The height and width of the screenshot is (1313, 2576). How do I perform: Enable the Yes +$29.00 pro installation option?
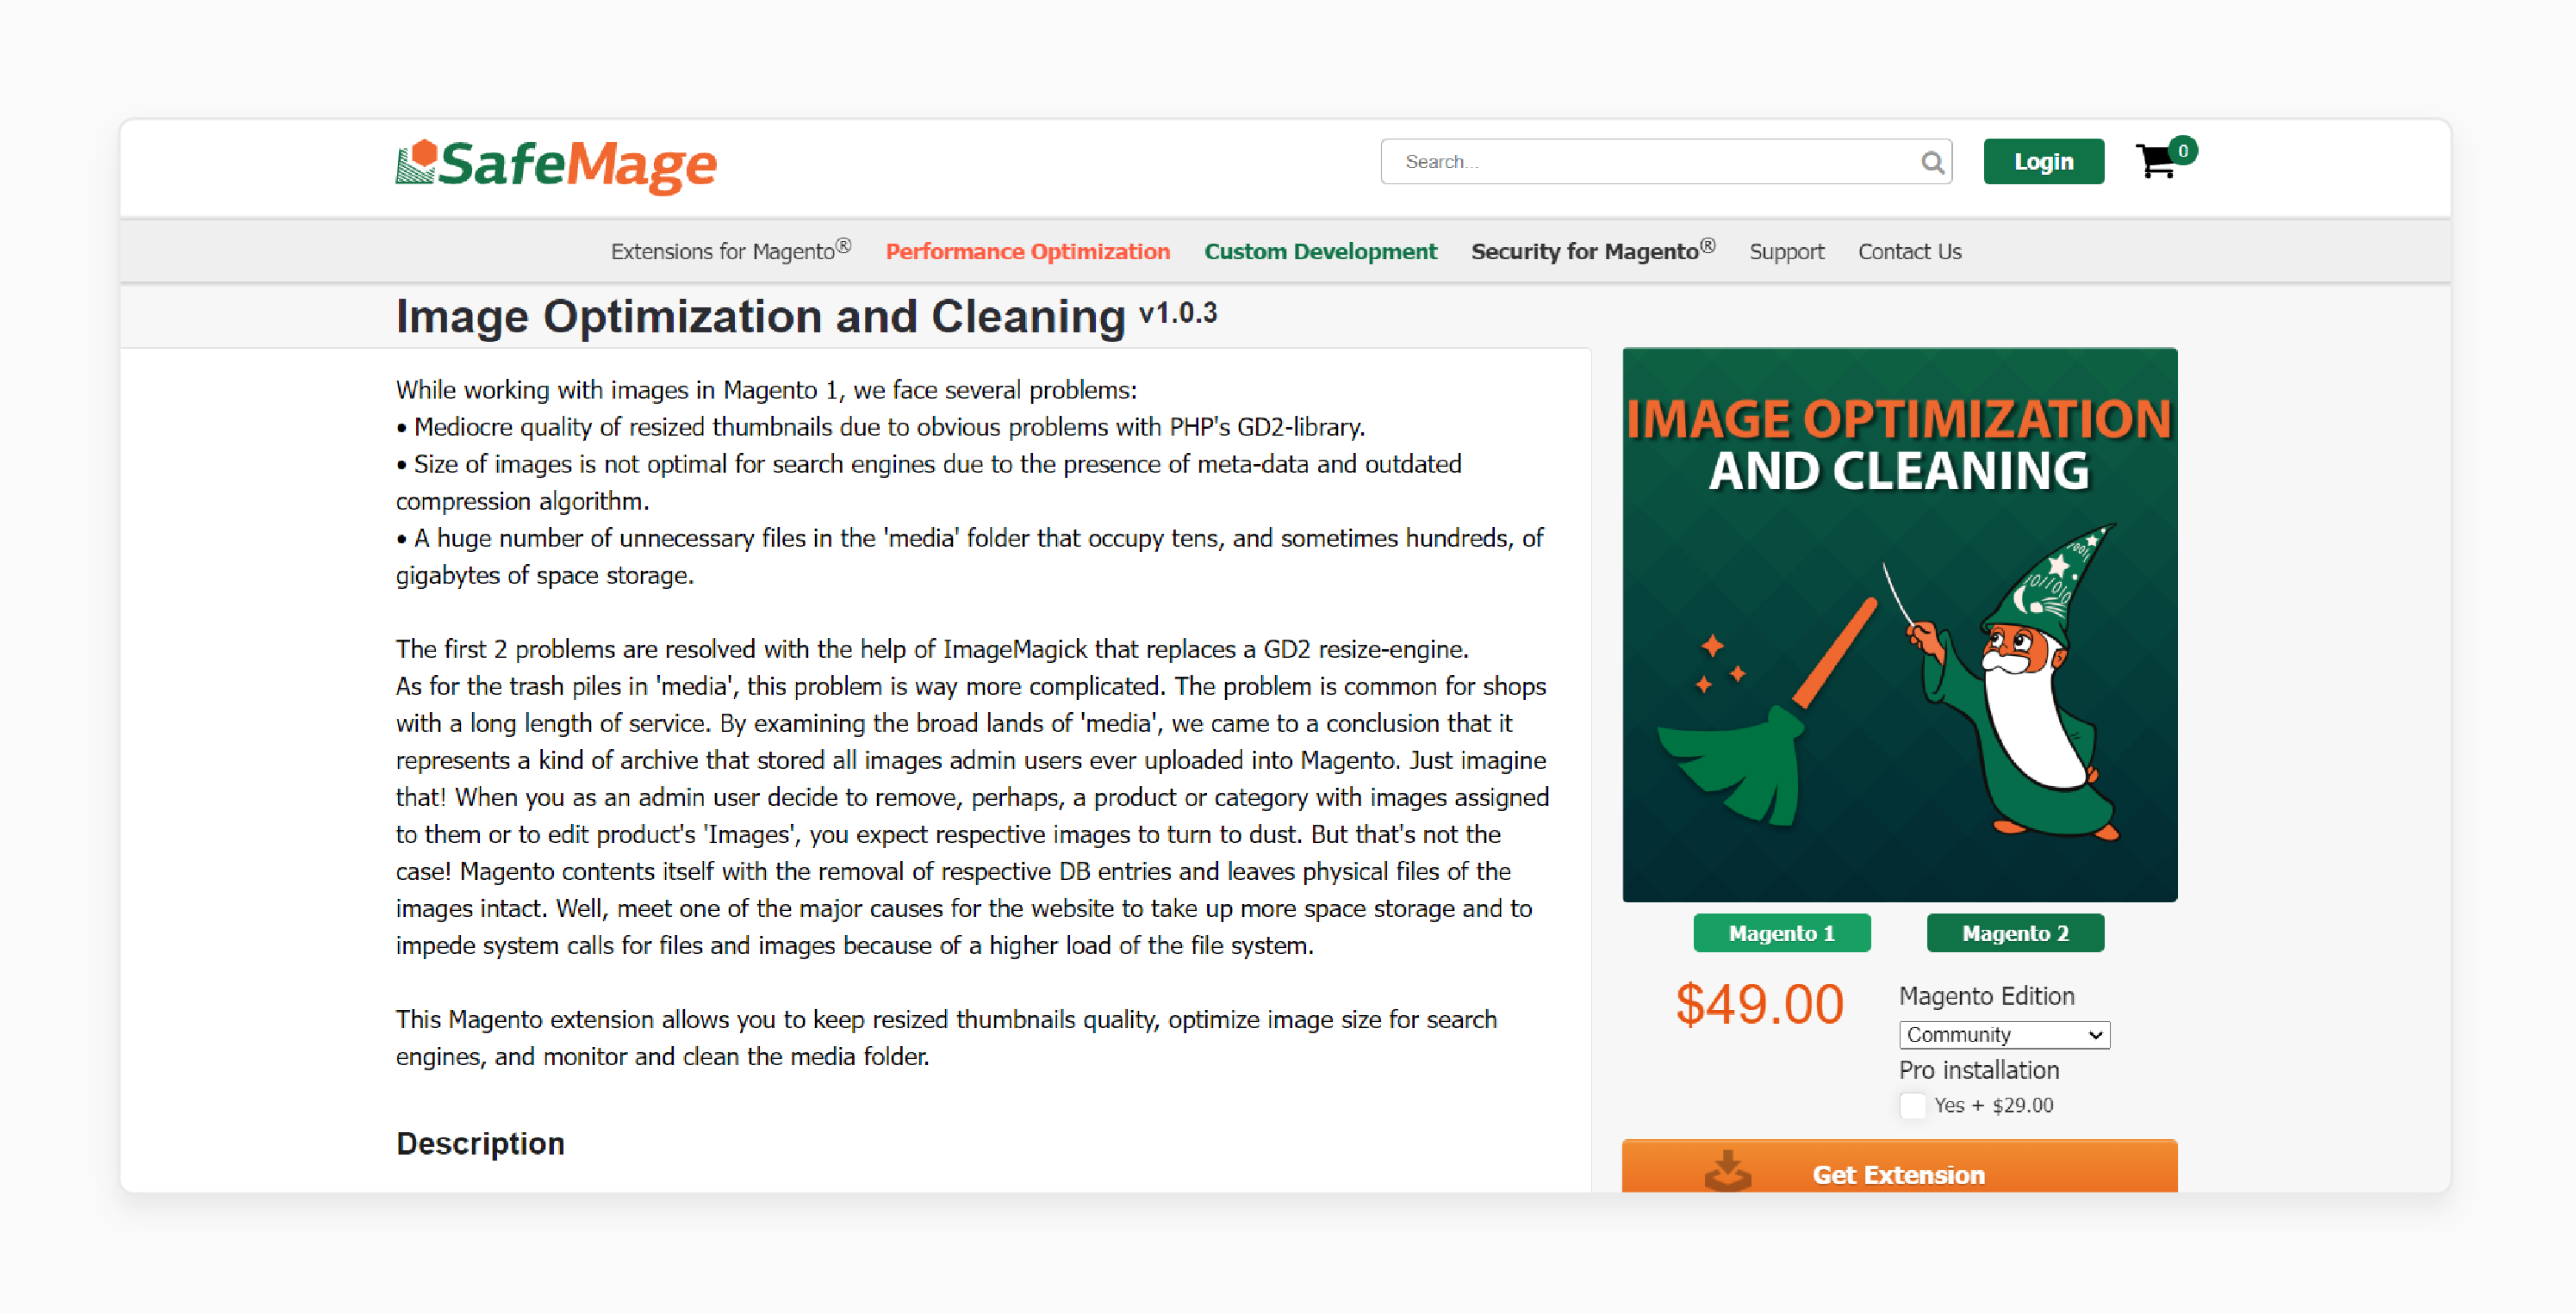click(x=1907, y=1106)
